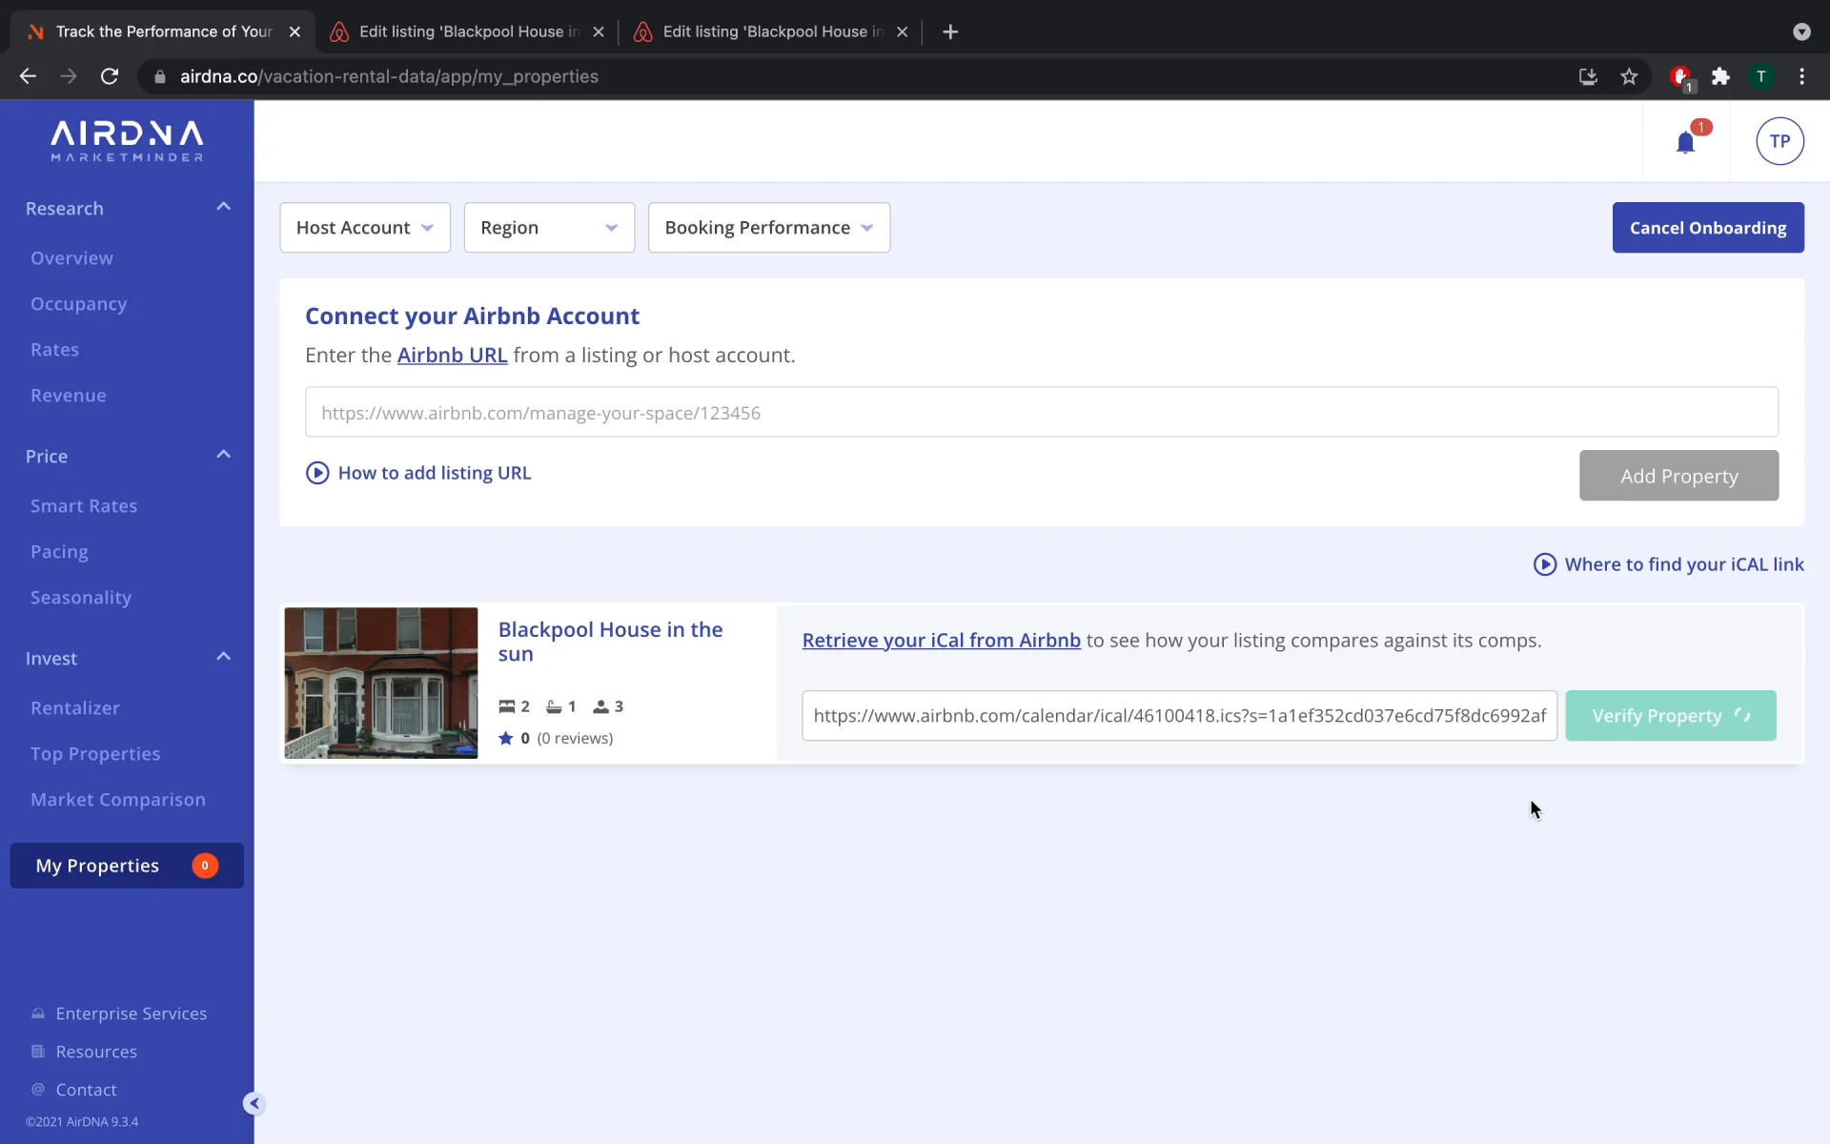Image resolution: width=1830 pixels, height=1144 pixels.
Task: Click the Resources link
Action: tap(96, 1052)
